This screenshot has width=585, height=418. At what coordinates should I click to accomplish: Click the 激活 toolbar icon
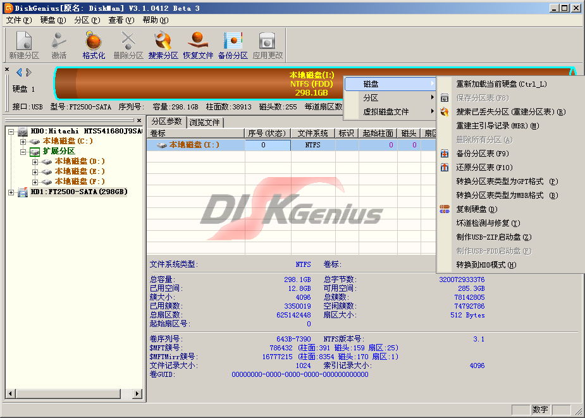tap(59, 45)
